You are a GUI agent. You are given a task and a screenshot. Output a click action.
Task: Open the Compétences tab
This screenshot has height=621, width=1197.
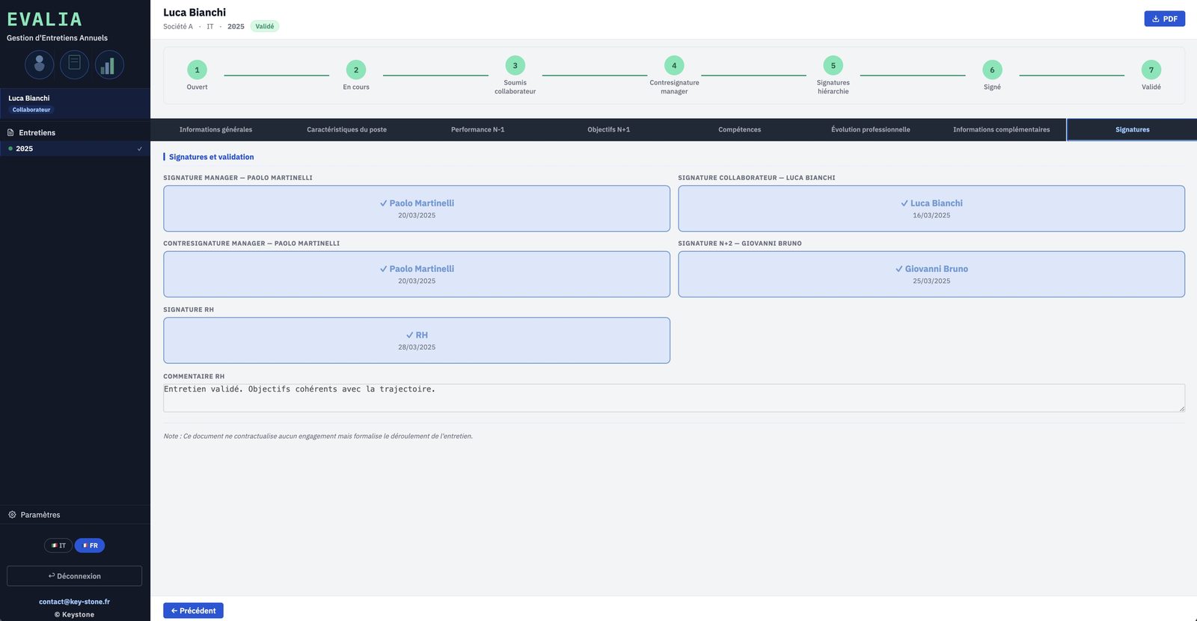(x=739, y=129)
